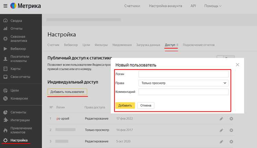Switch to the Загрузка данных tab
The width and height of the screenshot is (257, 148).
tap(148, 45)
